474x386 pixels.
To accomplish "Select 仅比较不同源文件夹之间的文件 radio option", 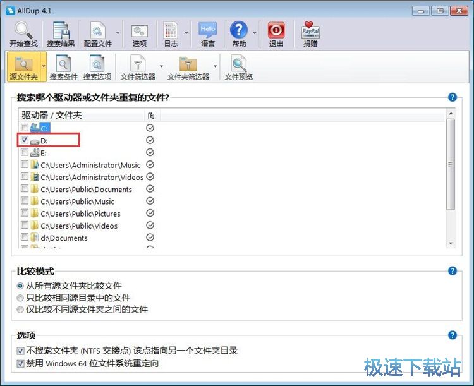I will click(20, 310).
